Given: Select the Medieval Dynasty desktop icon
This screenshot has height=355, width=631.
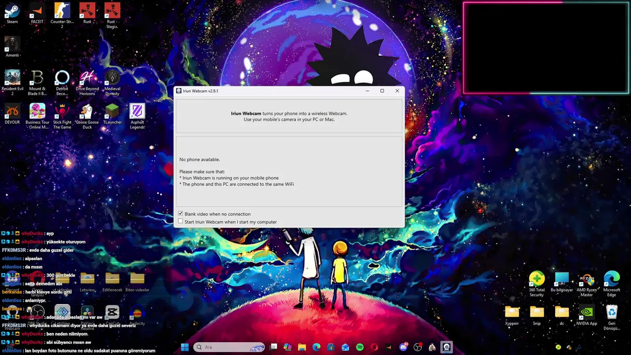Looking at the screenshot, I should (x=112, y=82).
